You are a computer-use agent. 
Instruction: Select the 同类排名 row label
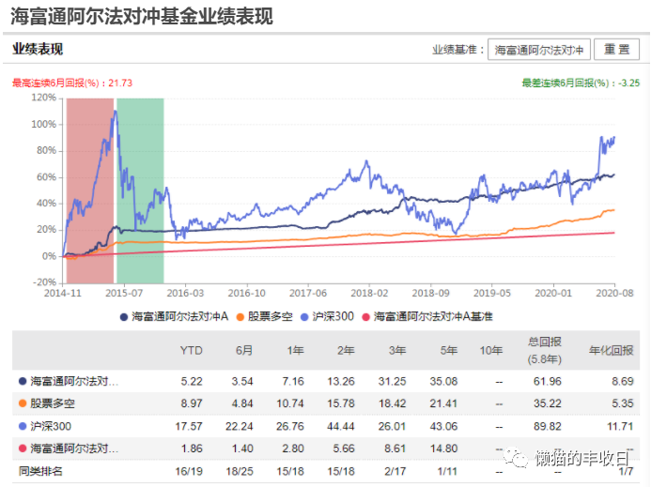pos(40,471)
